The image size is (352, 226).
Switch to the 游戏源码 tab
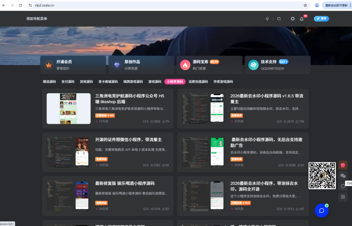pyautogui.click(x=155, y=82)
